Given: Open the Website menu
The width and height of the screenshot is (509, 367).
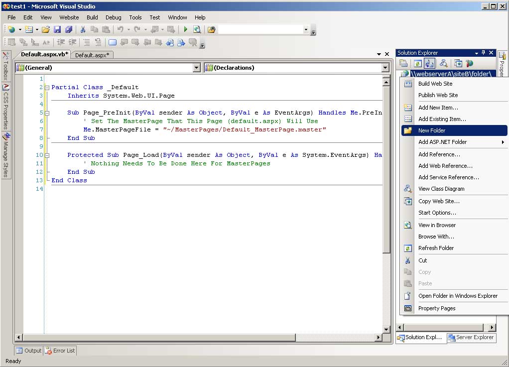Looking at the screenshot, I should pos(69,17).
